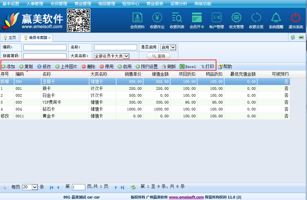
Task: Expand the 每页 page size dropdown
Action: [x=35, y=187]
